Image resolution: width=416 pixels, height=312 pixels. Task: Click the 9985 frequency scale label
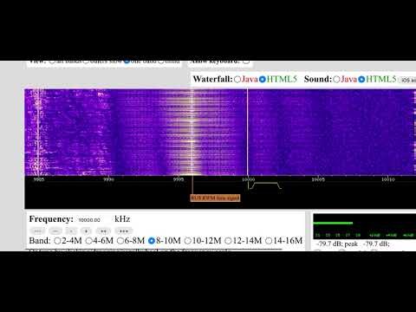[39, 179]
